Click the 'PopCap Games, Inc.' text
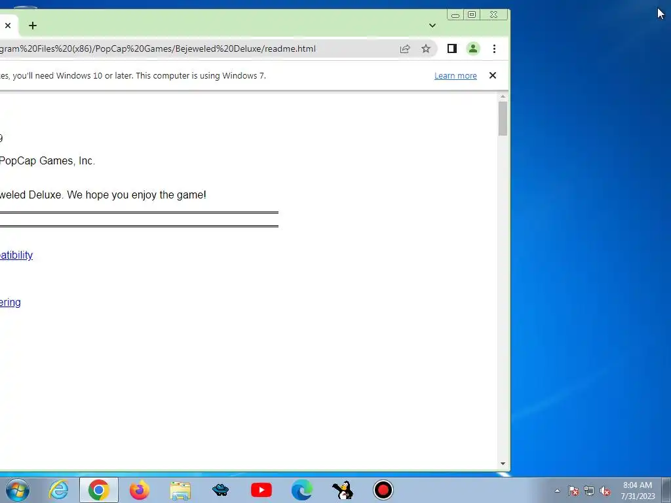The image size is (671, 503). coord(47,161)
